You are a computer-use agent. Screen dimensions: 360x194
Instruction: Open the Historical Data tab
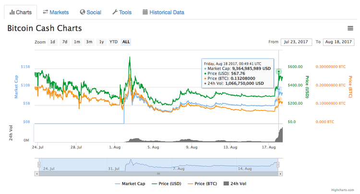click(x=164, y=12)
